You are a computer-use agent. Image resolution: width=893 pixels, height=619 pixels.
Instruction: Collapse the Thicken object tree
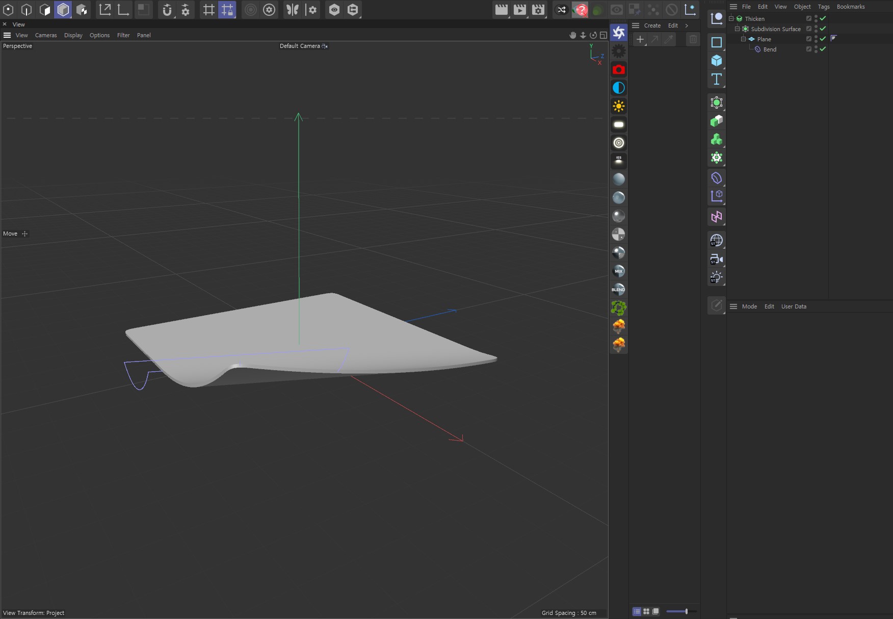point(731,18)
